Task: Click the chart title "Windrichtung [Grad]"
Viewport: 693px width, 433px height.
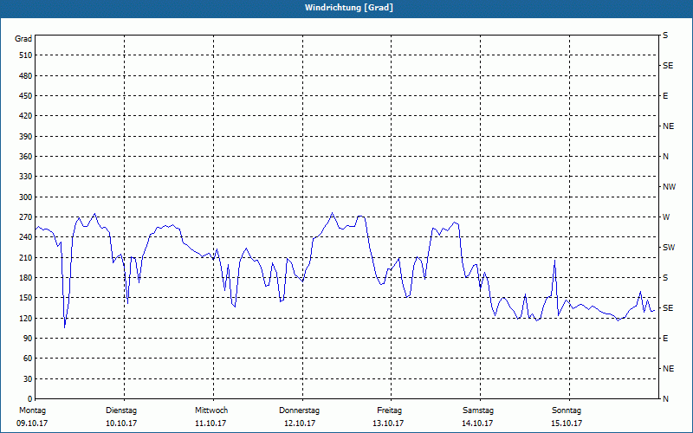Action: (x=349, y=8)
